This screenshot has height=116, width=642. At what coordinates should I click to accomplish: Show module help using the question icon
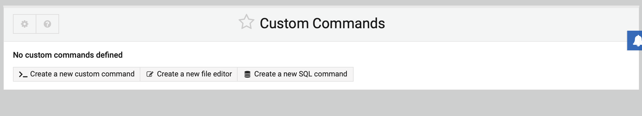(x=47, y=24)
